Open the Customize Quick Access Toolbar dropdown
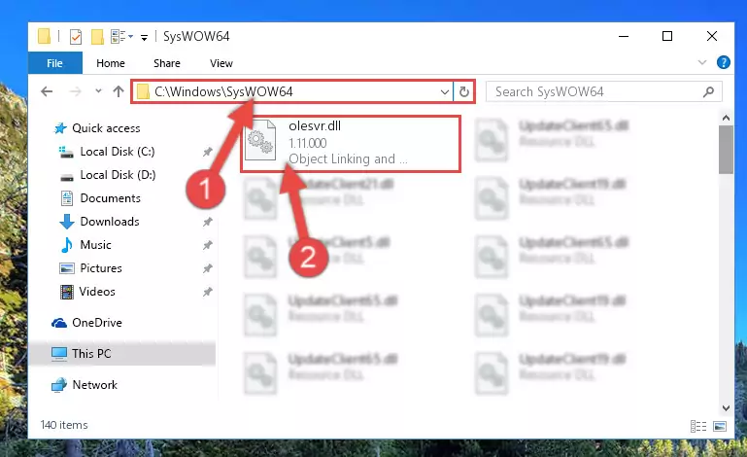Viewport: 747px width, 457px height. 144,37
